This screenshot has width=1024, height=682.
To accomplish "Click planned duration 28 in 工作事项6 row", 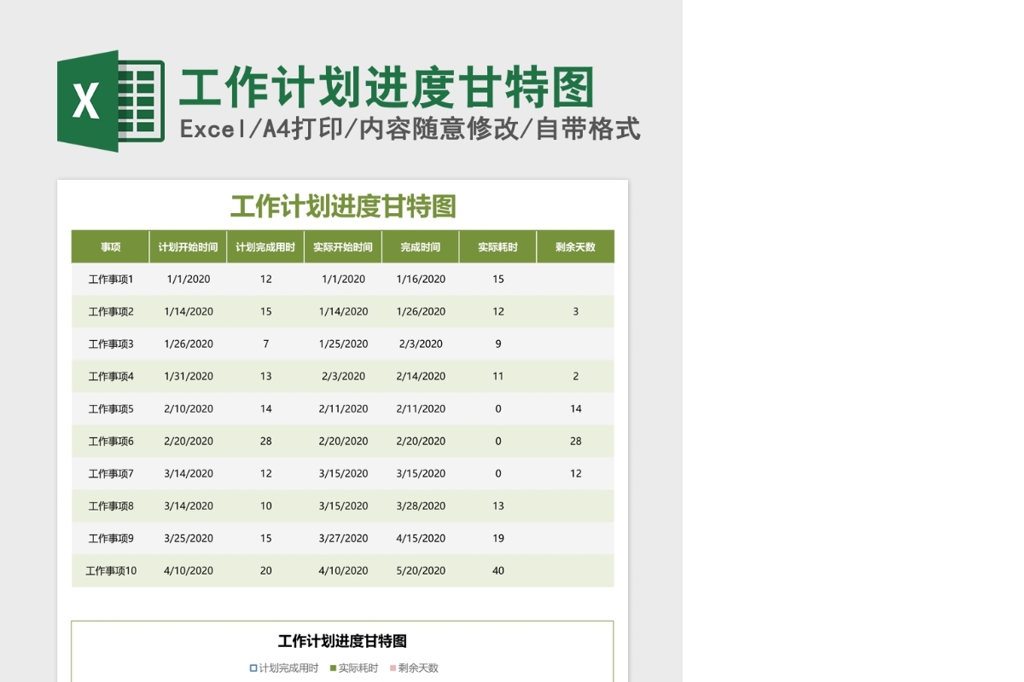I will tap(266, 441).
